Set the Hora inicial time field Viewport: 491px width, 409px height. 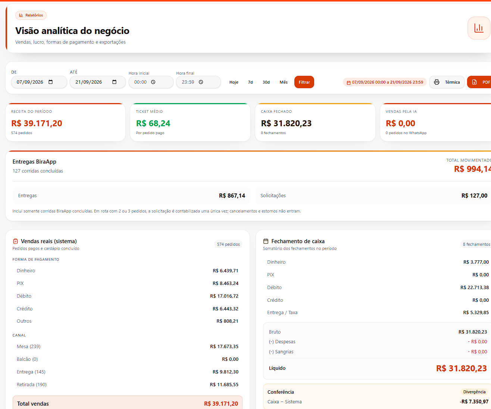(151, 82)
